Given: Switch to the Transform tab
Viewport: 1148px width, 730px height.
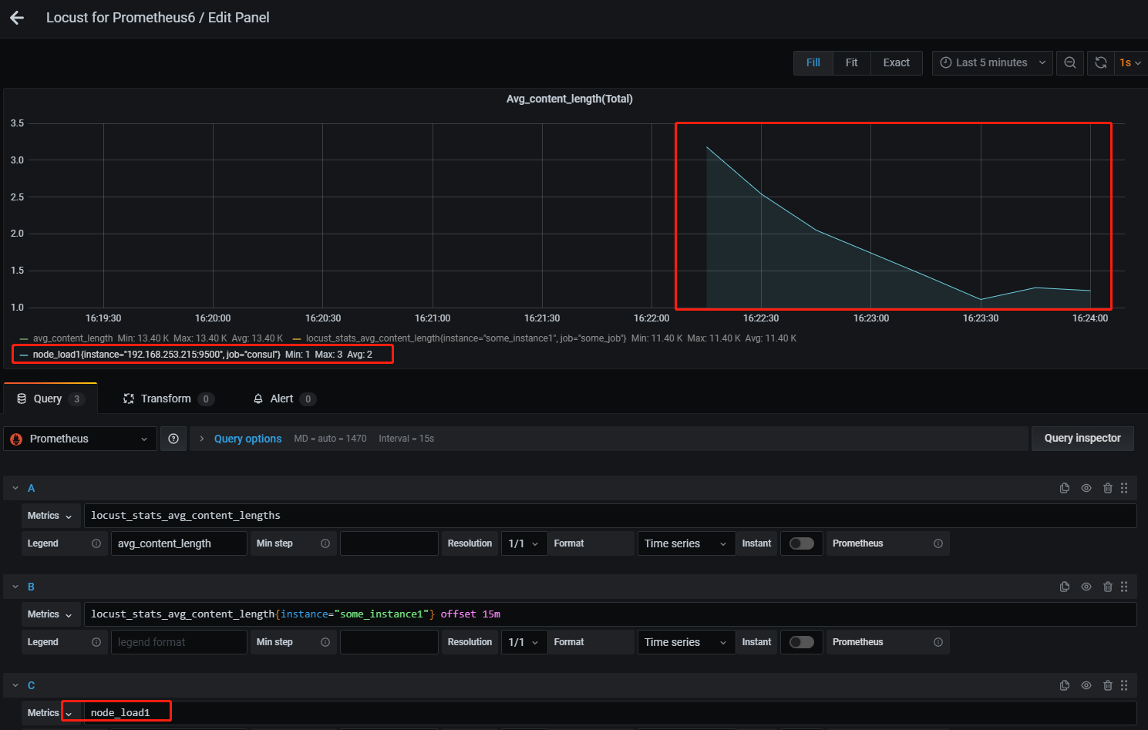Looking at the screenshot, I should click(166, 398).
